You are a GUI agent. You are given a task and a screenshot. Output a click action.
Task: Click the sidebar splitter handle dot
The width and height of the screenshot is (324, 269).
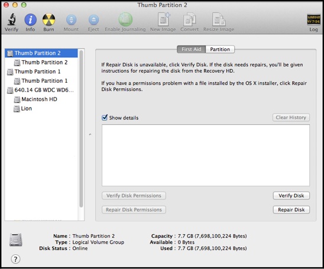[90, 135]
